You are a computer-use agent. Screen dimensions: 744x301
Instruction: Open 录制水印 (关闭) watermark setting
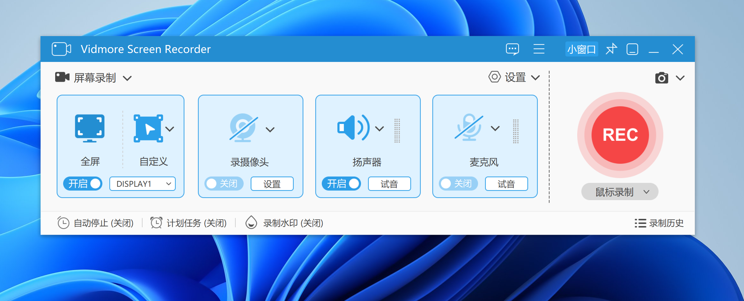coord(293,223)
